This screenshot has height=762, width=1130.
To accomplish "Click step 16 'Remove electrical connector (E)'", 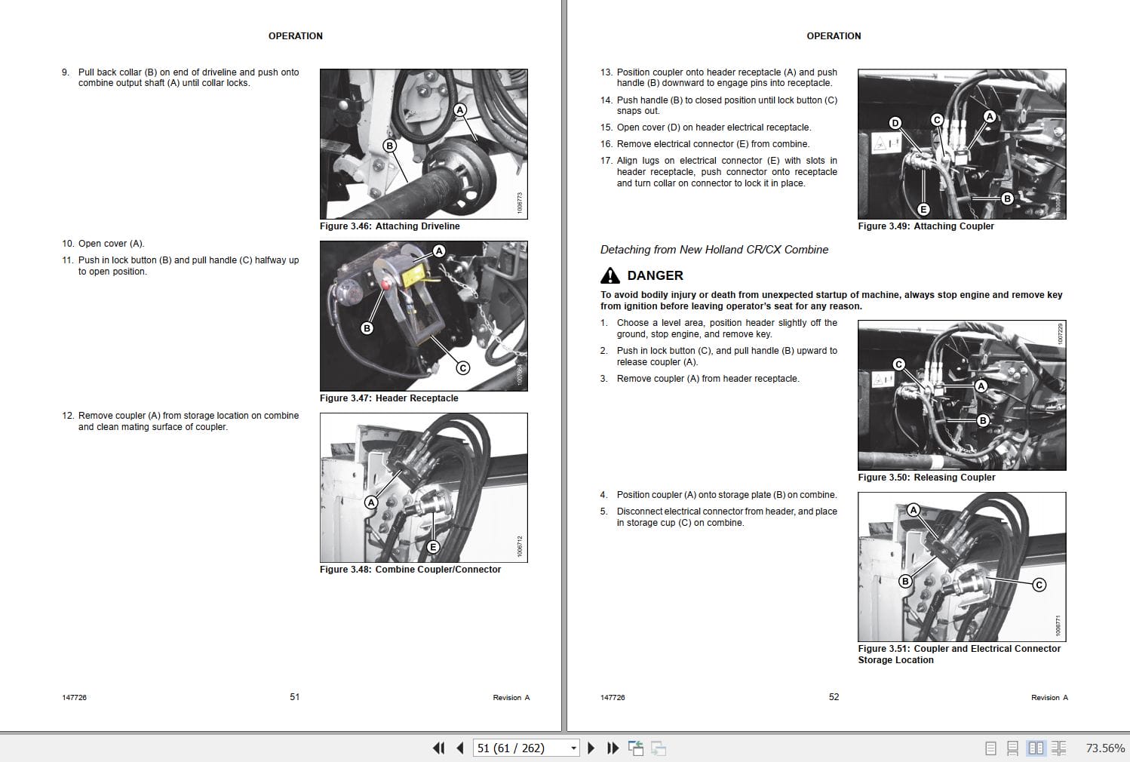I will point(713,144).
